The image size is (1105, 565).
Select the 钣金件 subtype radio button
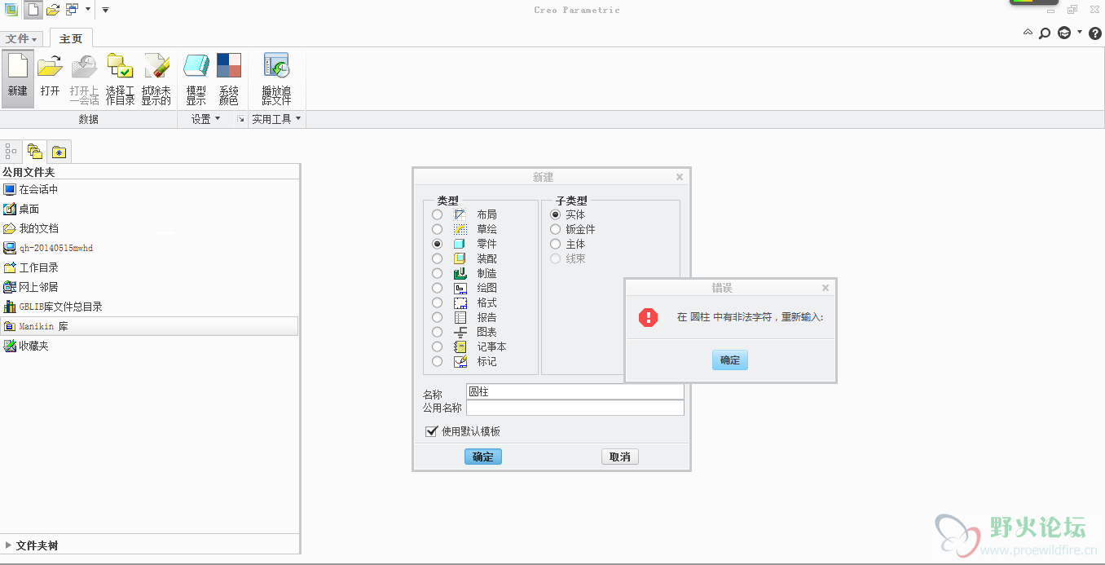[x=556, y=229]
